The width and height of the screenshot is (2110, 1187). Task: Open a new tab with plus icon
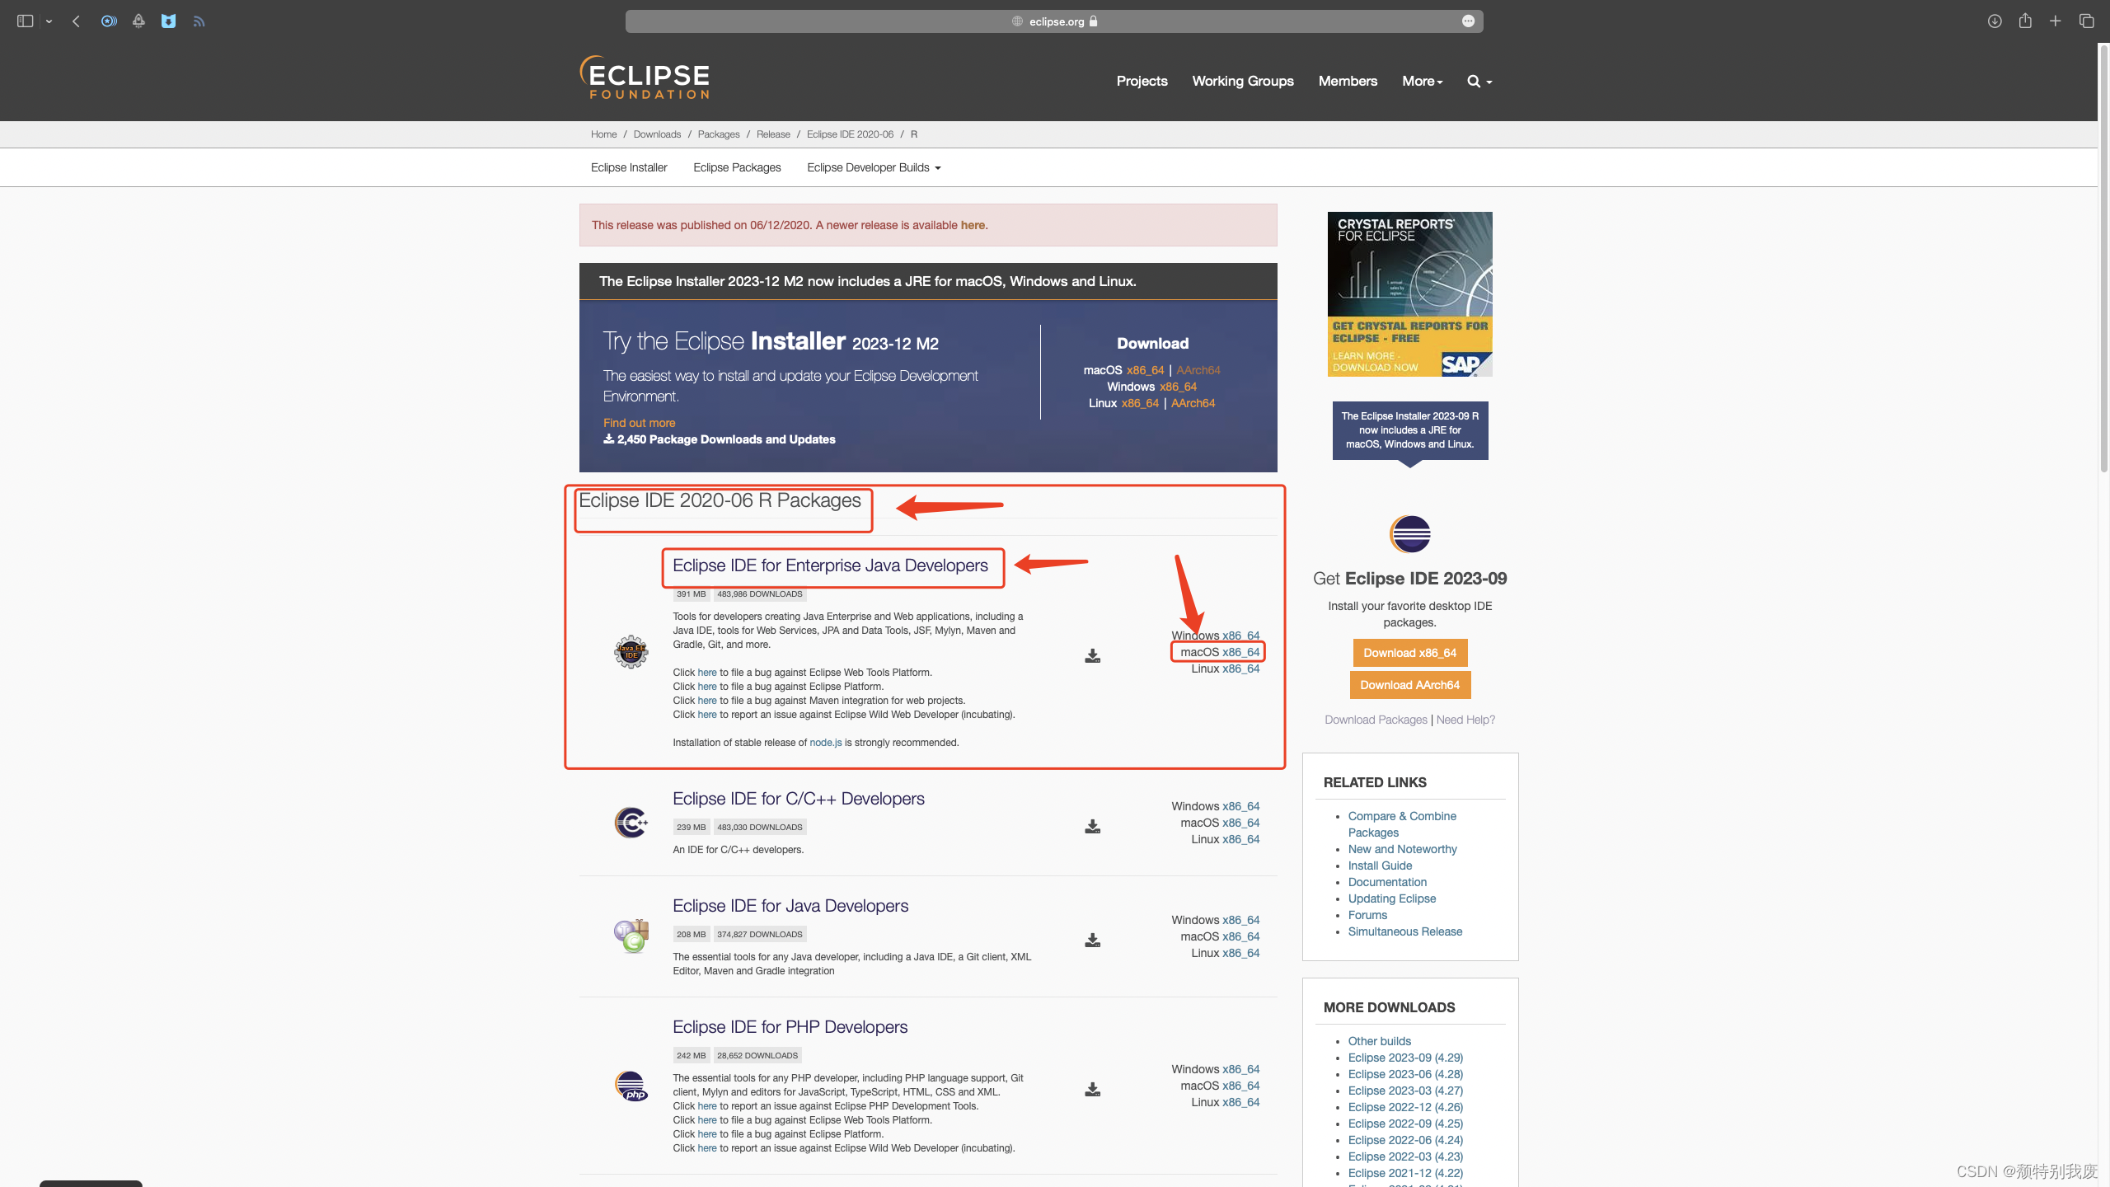tap(2056, 21)
